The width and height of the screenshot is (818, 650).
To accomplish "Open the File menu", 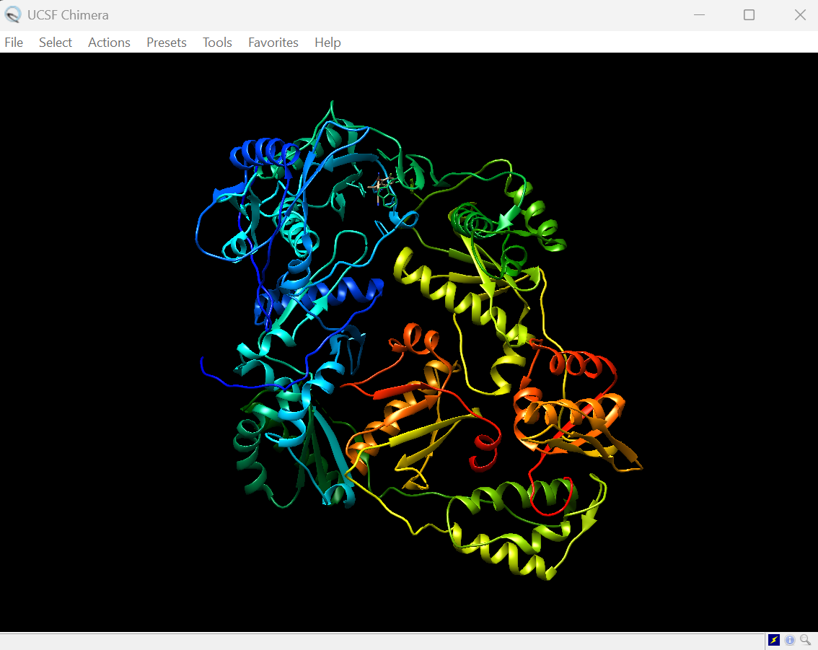I will click(x=14, y=43).
